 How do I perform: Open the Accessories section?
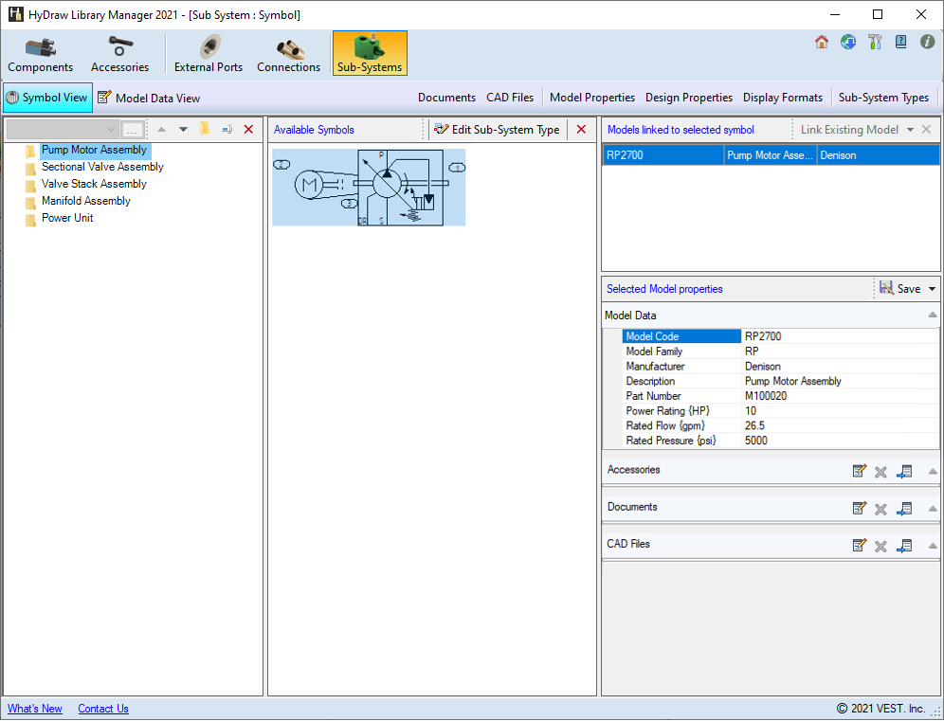(x=119, y=54)
